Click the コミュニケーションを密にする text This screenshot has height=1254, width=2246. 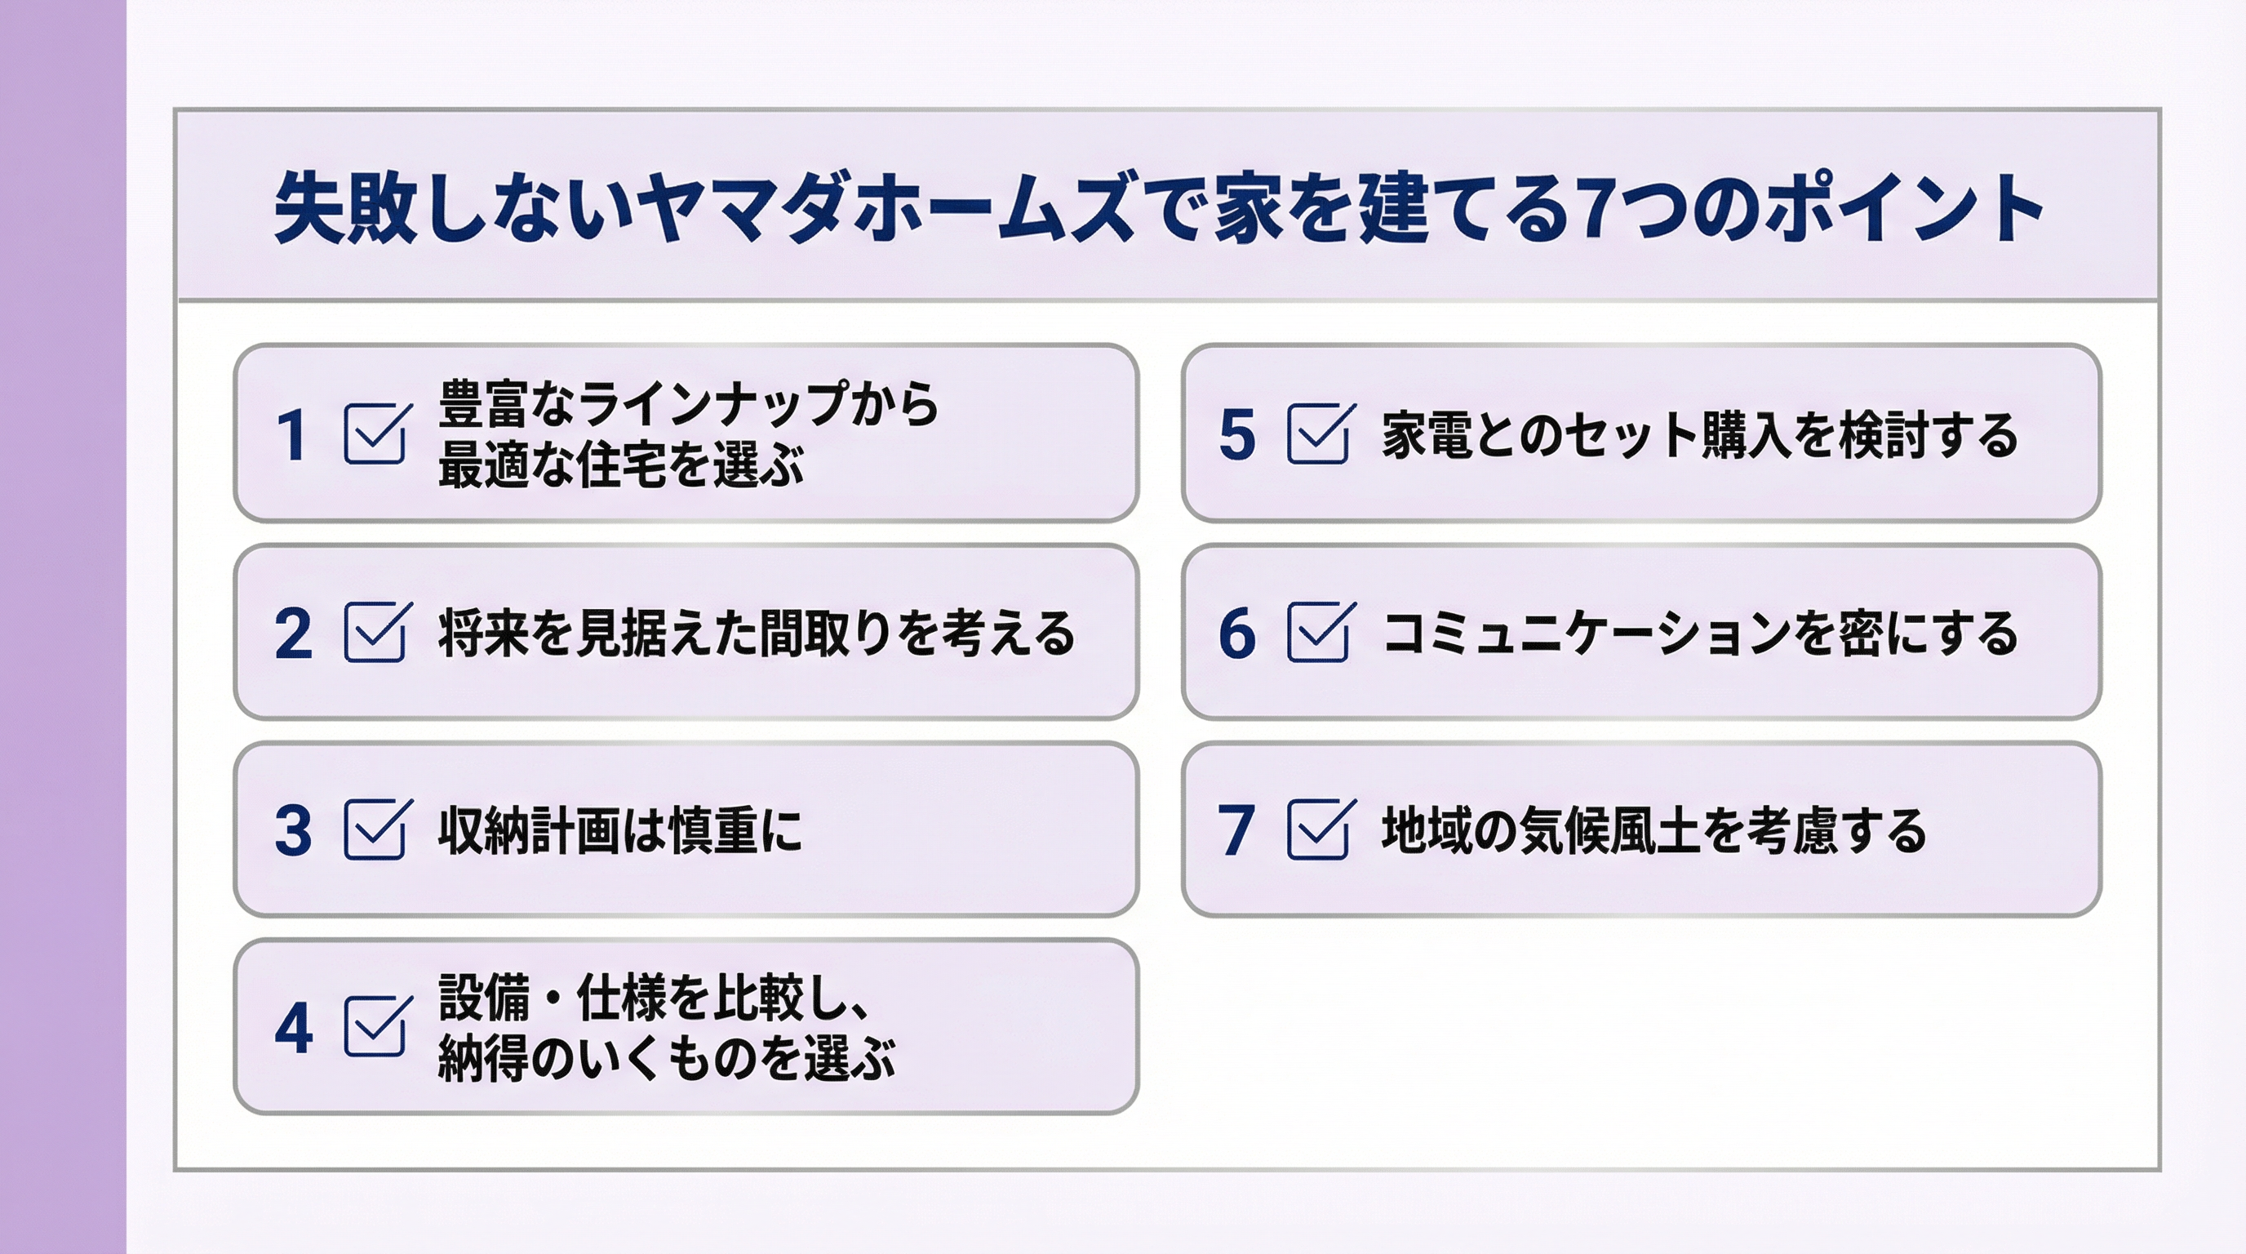coord(1700,634)
